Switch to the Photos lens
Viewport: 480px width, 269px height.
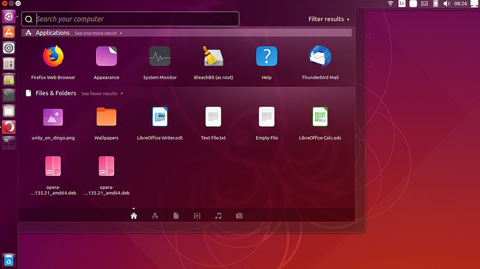click(239, 215)
